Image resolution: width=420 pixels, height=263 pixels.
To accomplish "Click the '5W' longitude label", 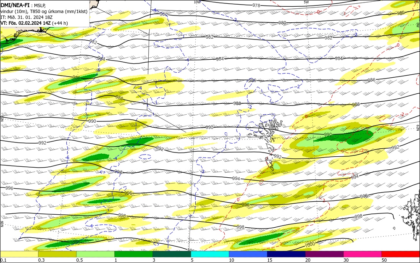I will [306, 2].
